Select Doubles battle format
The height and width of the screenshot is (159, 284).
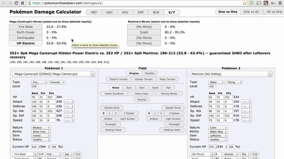tap(150, 73)
